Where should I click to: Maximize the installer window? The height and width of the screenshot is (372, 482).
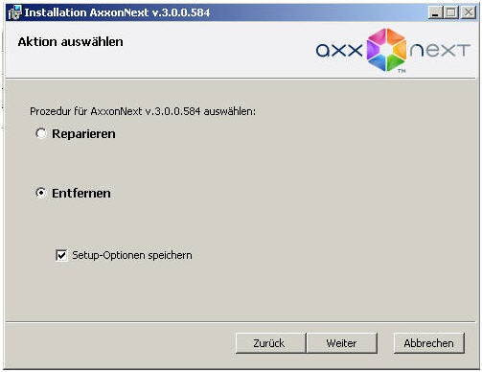451,12
